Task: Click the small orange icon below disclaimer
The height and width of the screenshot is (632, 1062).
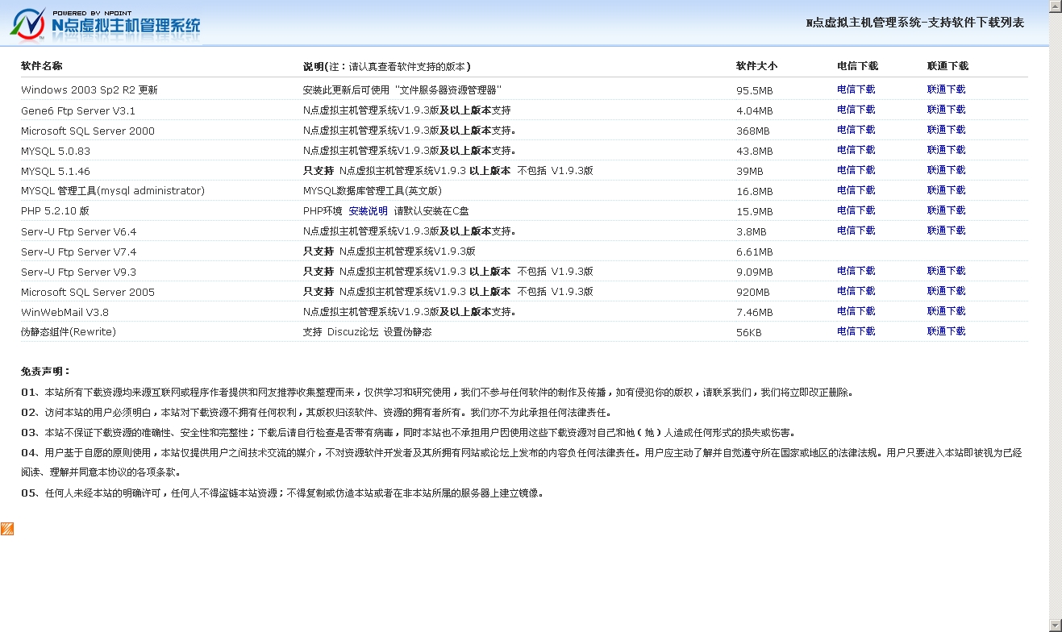Action: click(6, 529)
